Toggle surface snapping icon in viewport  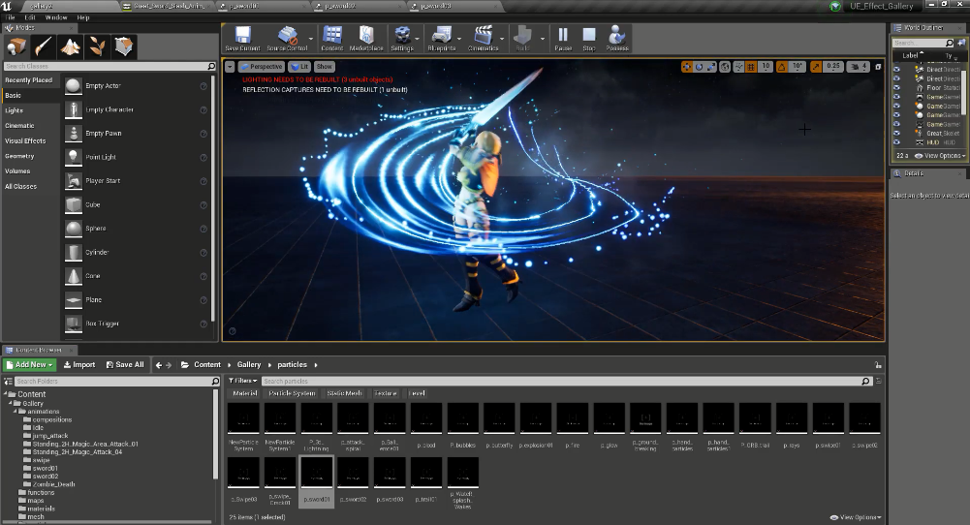click(x=738, y=67)
